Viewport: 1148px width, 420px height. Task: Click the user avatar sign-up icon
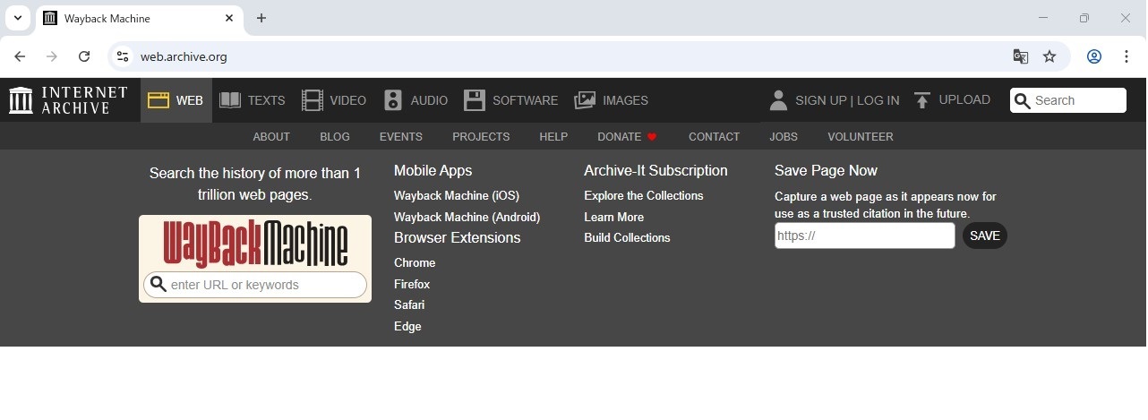tap(778, 100)
